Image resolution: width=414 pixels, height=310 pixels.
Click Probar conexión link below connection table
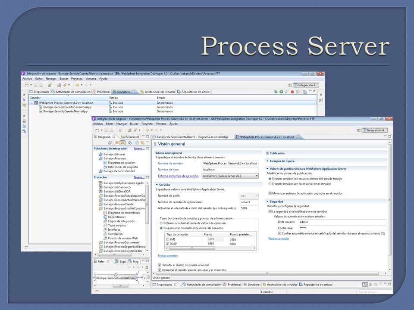click(168, 255)
